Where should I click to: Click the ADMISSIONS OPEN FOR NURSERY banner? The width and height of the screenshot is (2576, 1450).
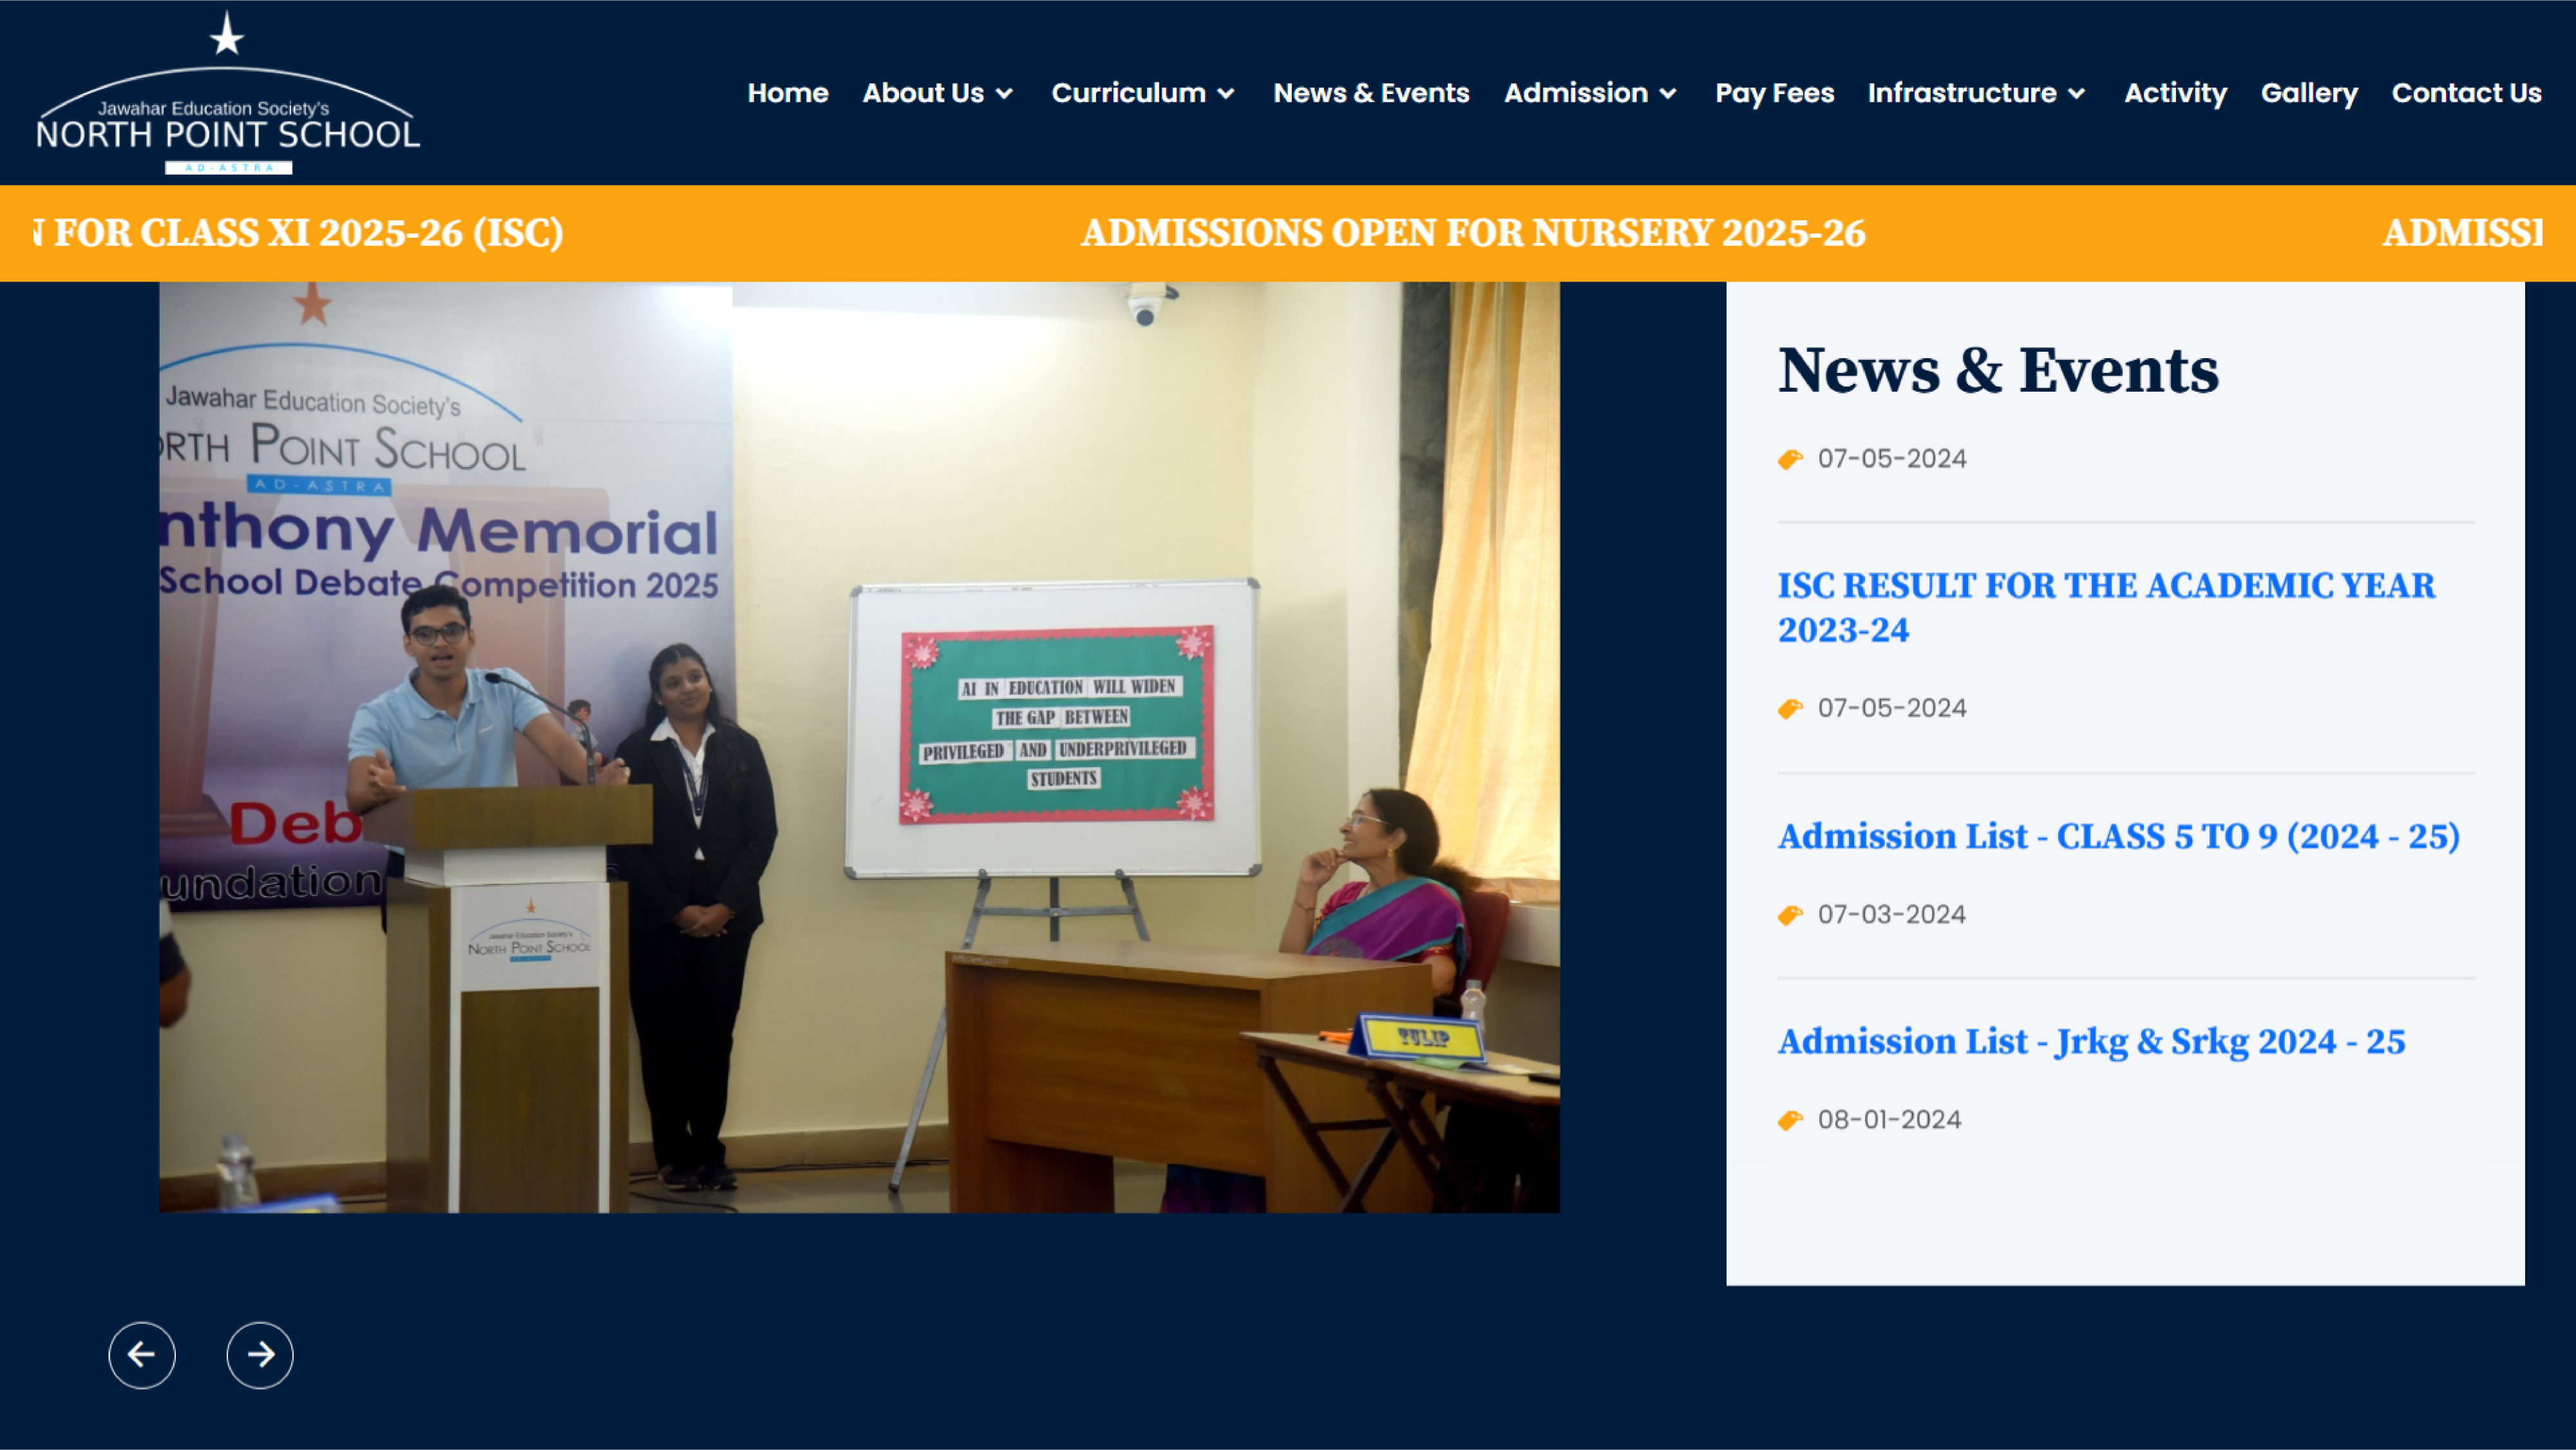[1474, 233]
